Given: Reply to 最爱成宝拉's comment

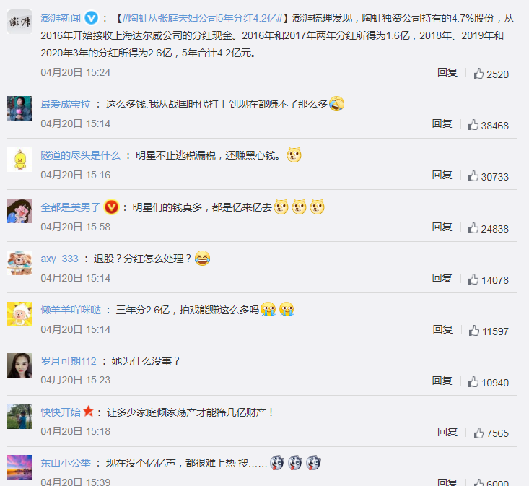Looking at the screenshot, I should click(442, 124).
